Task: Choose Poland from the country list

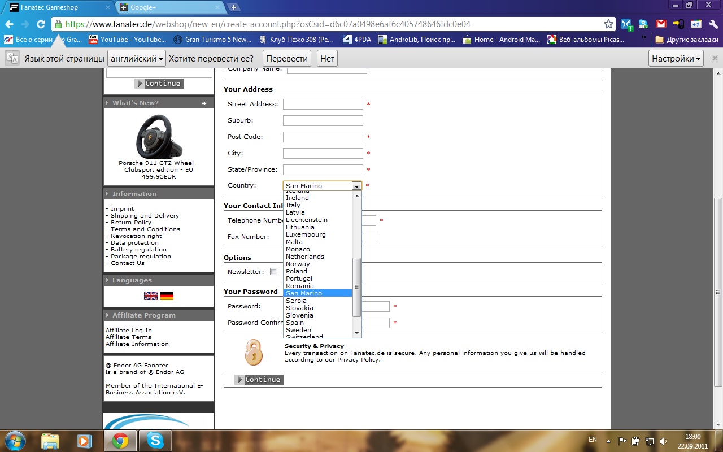Action: [x=317, y=271]
